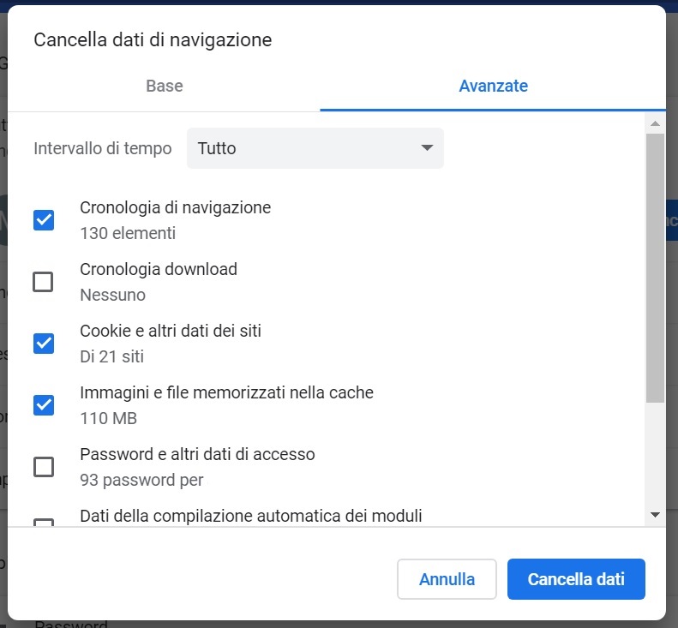Click the scrollbar up arrow

[x=655, y=123]
